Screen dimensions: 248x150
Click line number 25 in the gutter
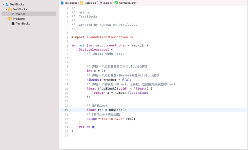tap(66, 110)
